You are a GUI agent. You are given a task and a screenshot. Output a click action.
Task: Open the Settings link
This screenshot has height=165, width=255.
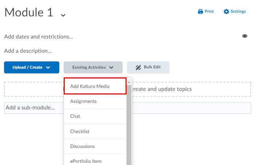point(238,12)
